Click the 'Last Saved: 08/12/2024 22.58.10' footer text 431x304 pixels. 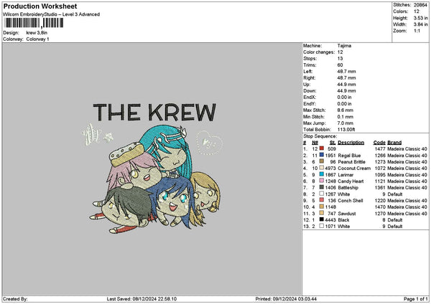tap(142, 299)
